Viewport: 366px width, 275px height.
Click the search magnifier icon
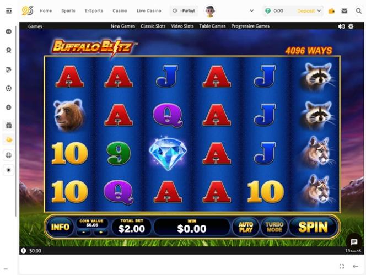[358, 10]
